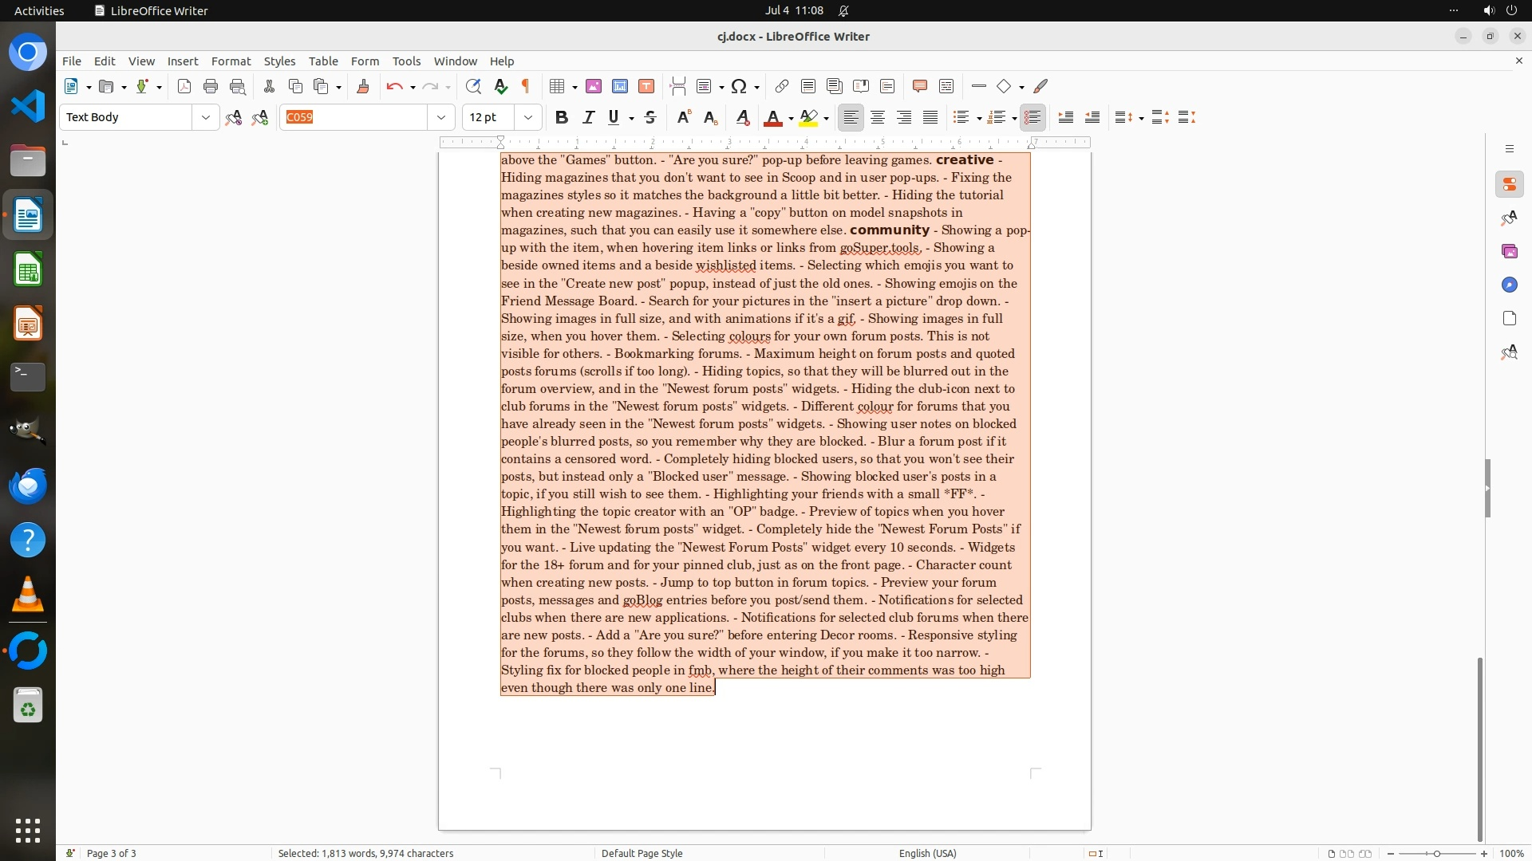
Task: Click the Insert Image icon
Action: pos(594,86)
